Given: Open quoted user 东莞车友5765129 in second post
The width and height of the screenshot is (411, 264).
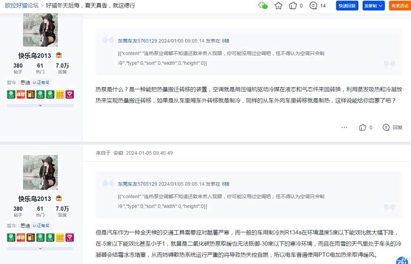Looking at the screenshot, I should (137, 184).
